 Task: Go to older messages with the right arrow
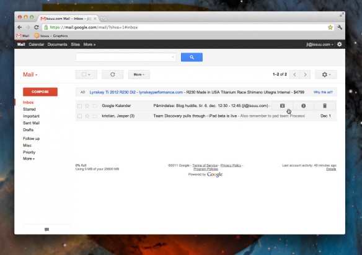pyautogui.click(x=305, y=74)
